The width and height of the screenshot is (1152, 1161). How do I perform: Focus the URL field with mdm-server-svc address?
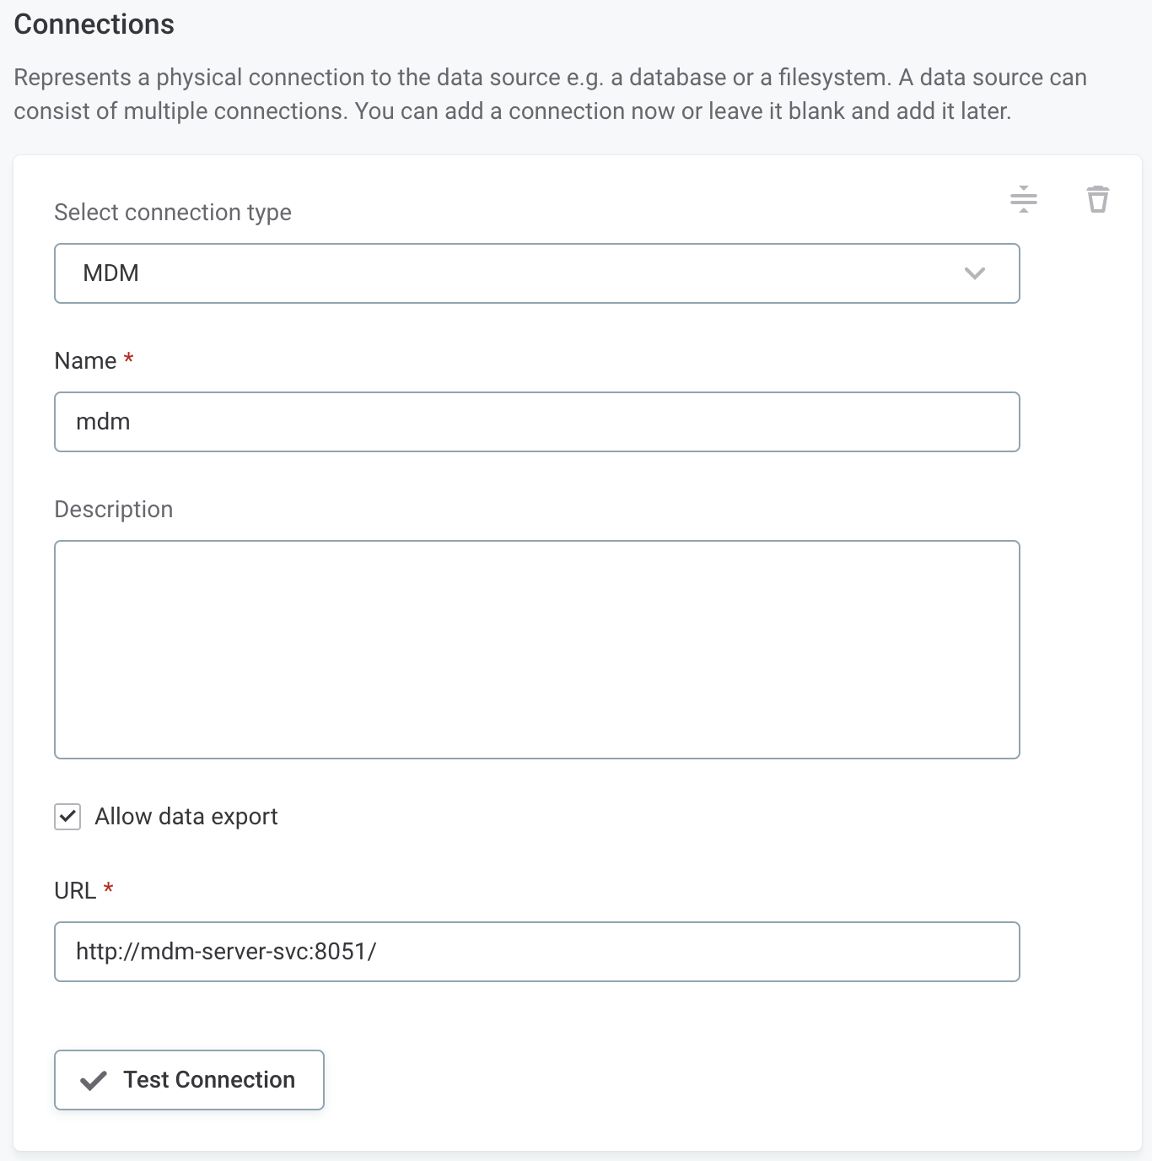(x=536, y=952)
